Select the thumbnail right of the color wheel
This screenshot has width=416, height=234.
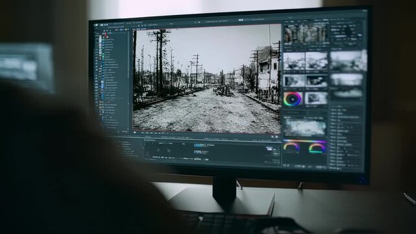pos(315,99)
